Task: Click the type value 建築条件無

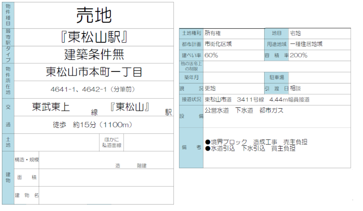Action: [94, 54]
